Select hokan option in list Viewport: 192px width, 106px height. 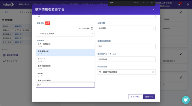coord(65,74)
